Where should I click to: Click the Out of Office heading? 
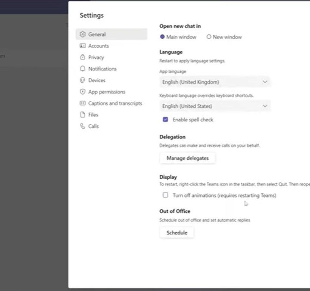pos(175,211)
